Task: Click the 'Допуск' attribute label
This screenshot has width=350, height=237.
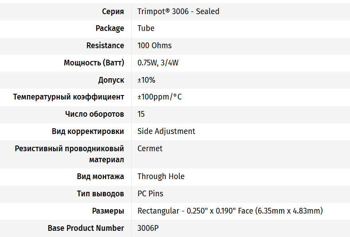Action: click(x=111, y=80)
